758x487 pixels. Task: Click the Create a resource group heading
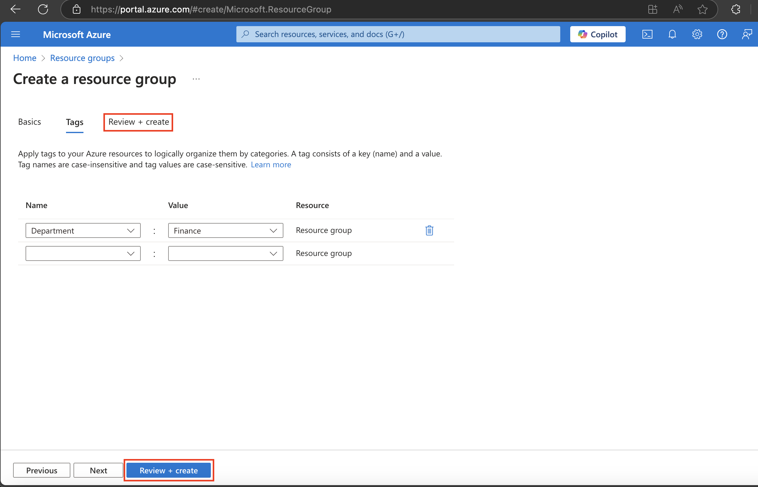tap(95, 79)
